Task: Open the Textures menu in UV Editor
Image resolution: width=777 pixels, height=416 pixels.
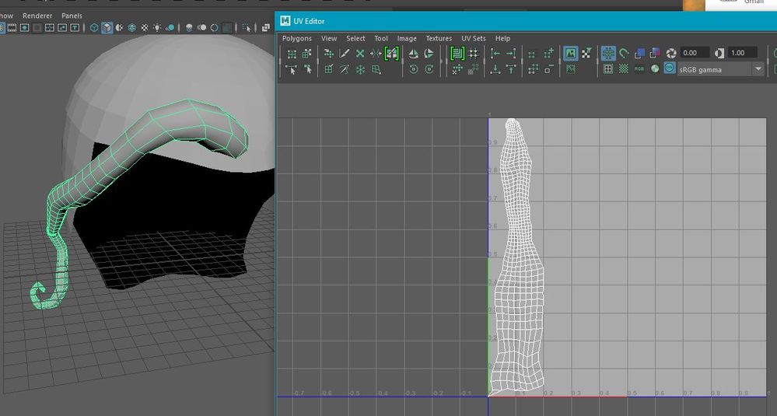Action: [x=439, y=38]
